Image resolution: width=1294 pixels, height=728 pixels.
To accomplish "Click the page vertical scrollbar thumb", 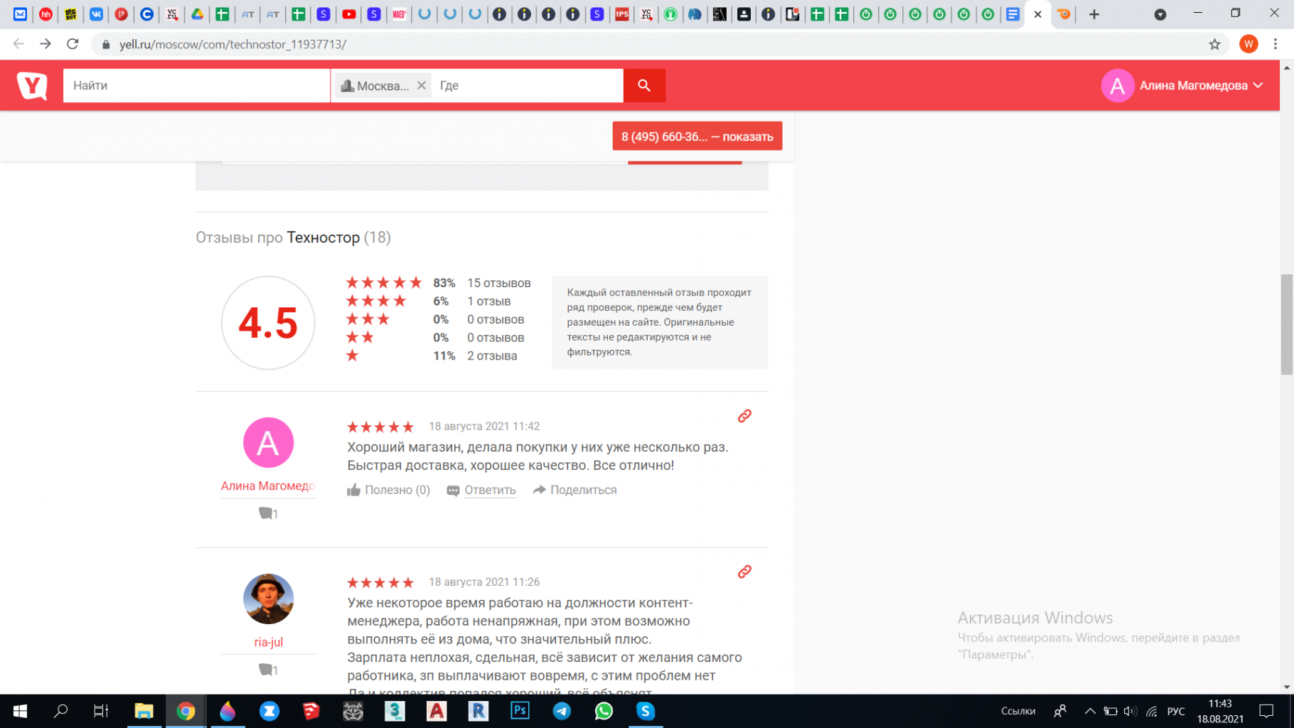I will (1287, 323).
